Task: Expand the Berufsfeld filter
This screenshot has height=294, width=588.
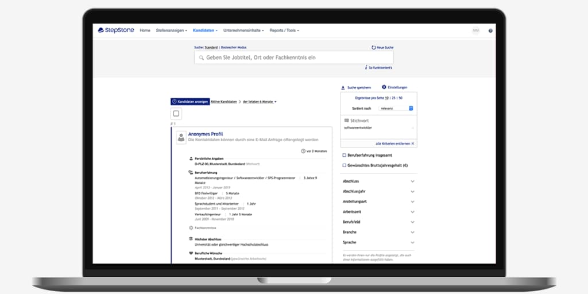Action: [x=378, y=222]
